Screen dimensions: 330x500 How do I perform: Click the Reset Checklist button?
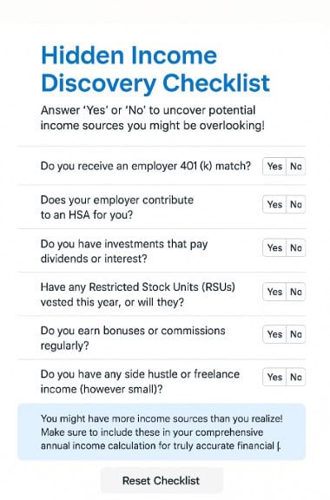point(162,480)
